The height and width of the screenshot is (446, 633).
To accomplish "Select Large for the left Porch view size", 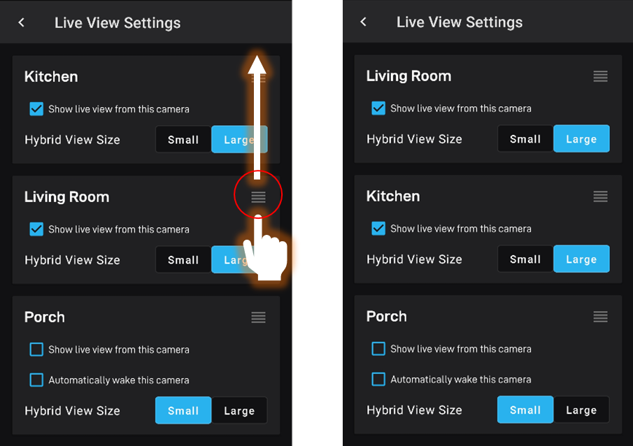I will (239, 410).
